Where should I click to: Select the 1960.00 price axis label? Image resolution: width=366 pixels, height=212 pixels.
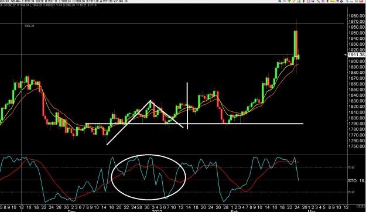(x=357, y=27)
